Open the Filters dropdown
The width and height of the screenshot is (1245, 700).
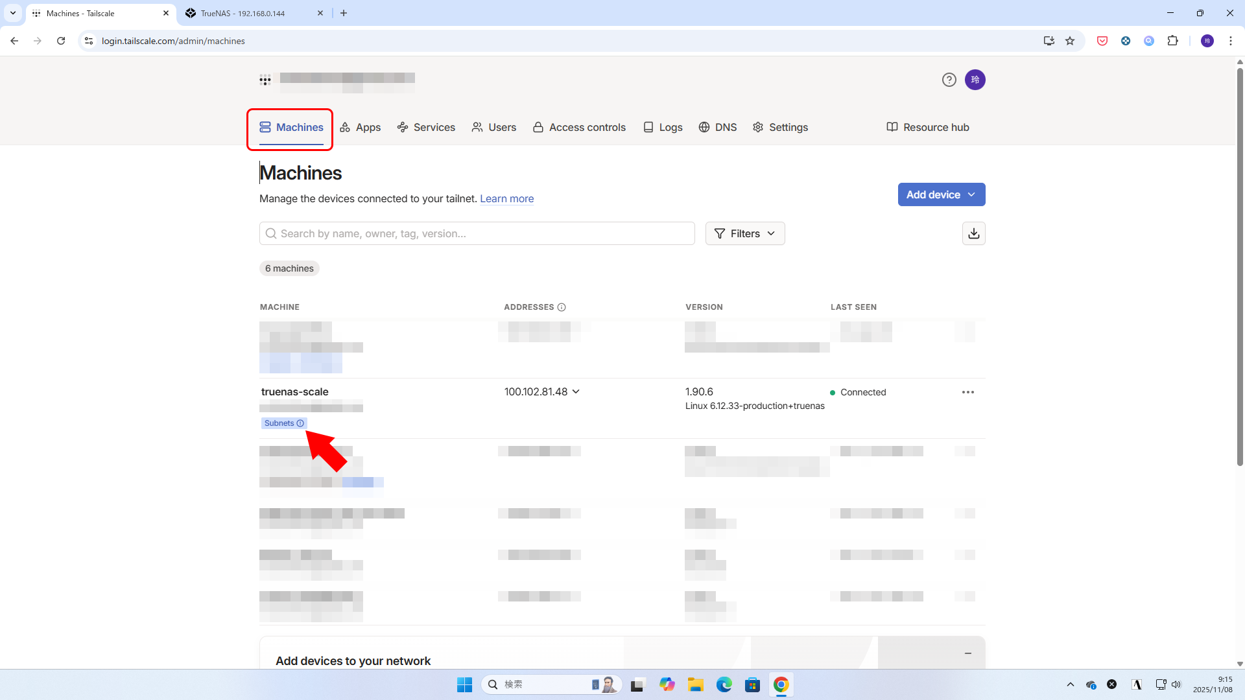pyautogui.click(x=744, y=233)
